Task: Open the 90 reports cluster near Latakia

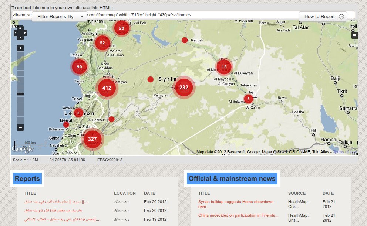Action: click(x=79, y=67)
